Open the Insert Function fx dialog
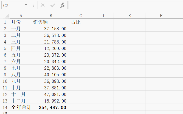The width and height of the screenshot is (183, 114). tap(62, 5)
